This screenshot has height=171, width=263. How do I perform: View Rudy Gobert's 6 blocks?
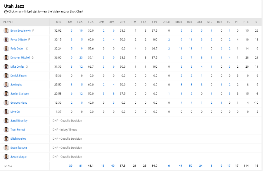(221, 49)
